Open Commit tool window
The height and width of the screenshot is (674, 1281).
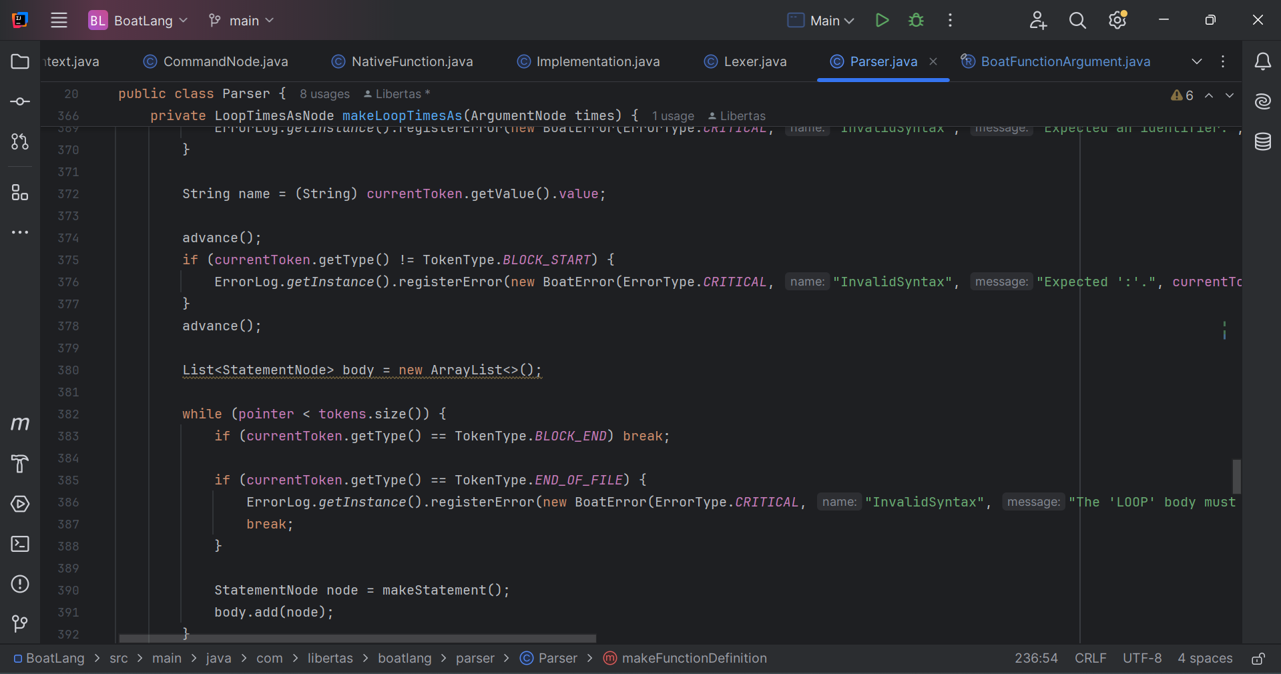20,101
